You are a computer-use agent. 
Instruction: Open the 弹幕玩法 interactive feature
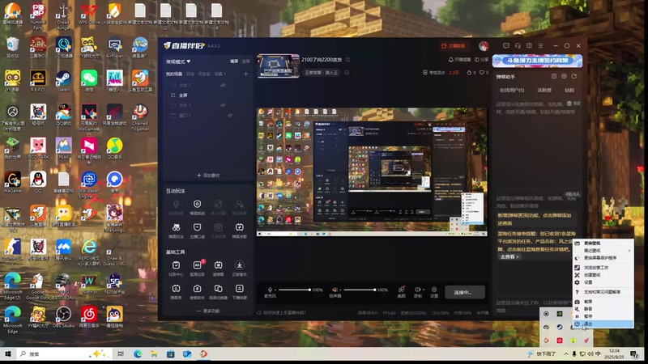[176, 231]
